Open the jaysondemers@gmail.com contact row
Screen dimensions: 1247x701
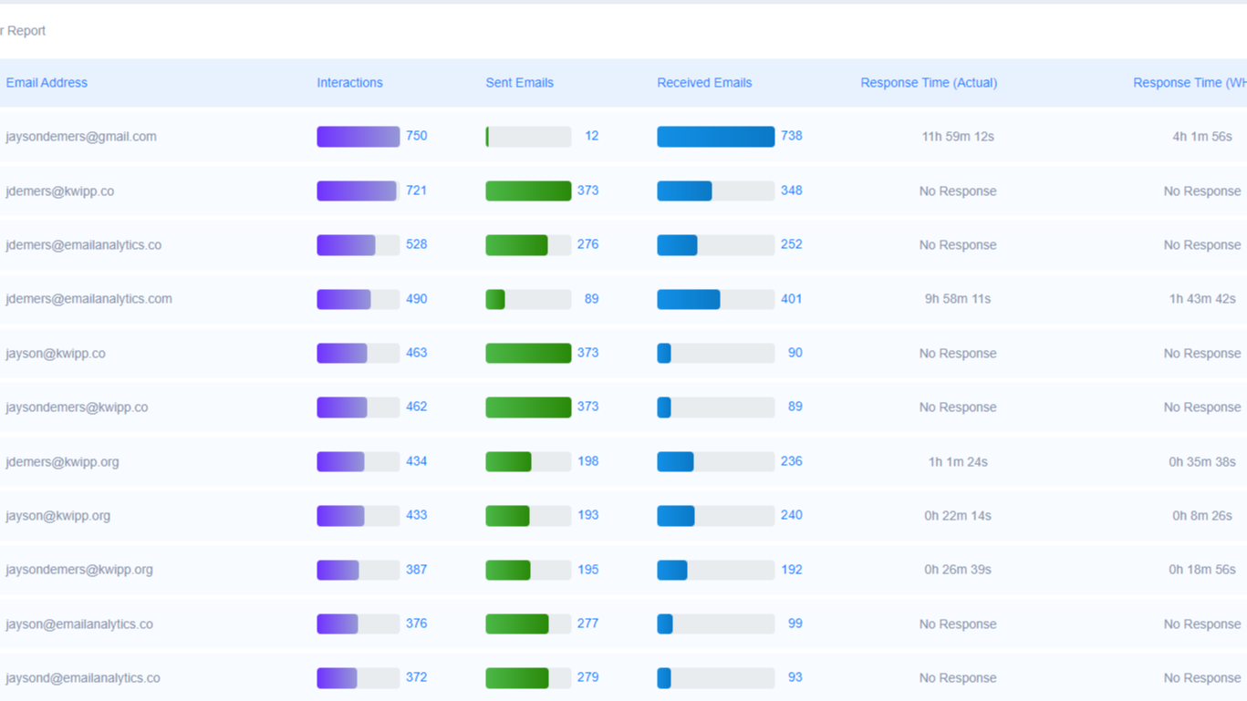[82, 136]
